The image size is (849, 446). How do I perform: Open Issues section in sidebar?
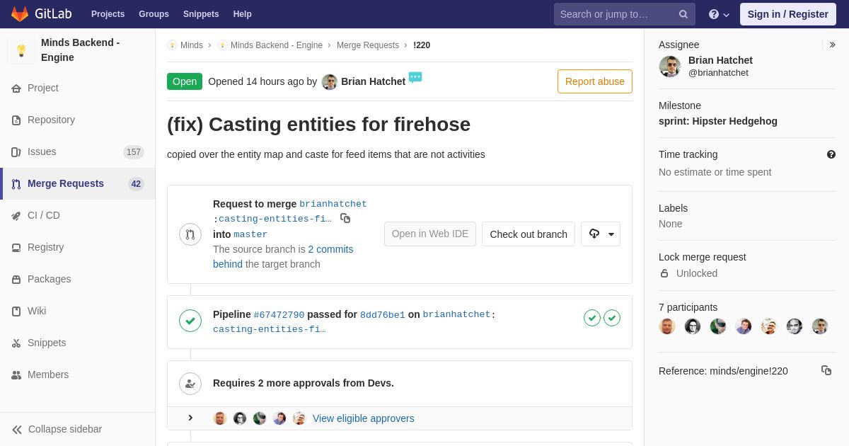(78, 151)
